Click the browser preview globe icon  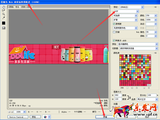(x=45, y=117)
